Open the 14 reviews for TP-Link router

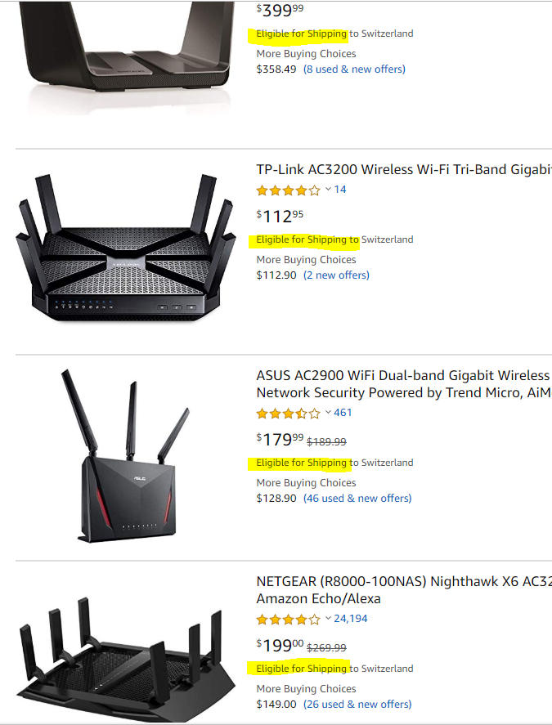339,189
